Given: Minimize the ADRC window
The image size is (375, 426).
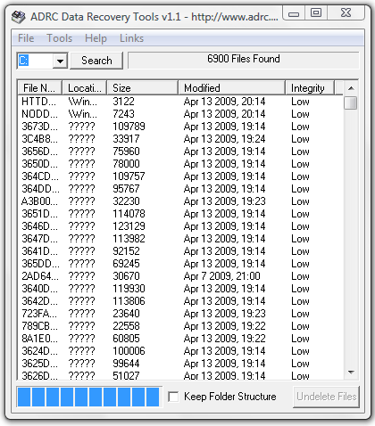Looking at the screenshot, I should point(294,13).
